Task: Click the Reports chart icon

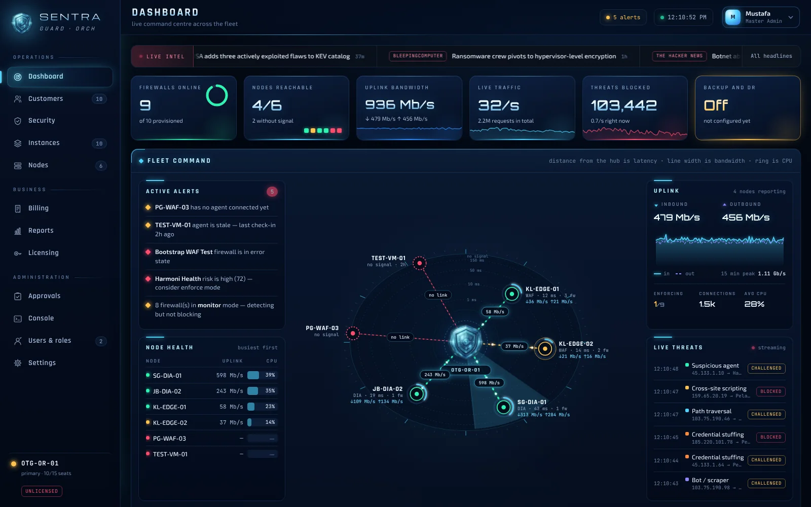Action: point(18,231)
